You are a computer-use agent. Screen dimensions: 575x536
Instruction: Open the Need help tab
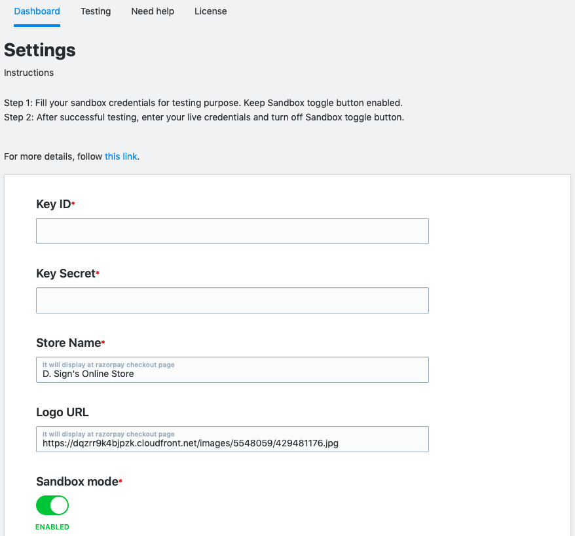point(153,12)
